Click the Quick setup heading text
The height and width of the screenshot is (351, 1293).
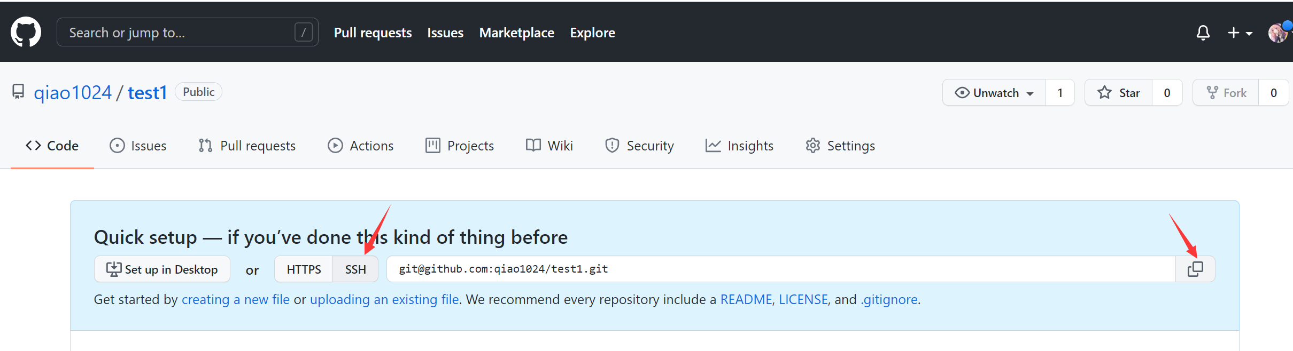331,237
